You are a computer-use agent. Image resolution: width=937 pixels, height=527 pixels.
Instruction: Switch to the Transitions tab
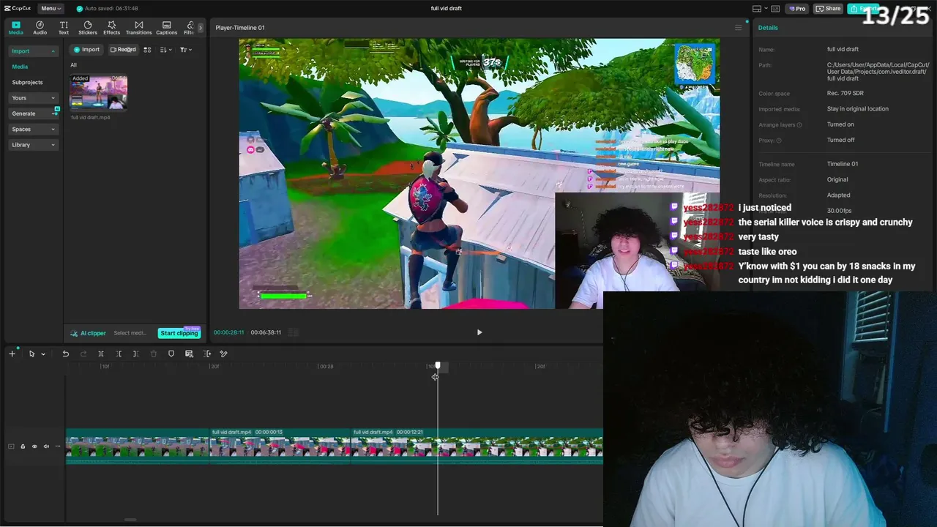[138, 28]
